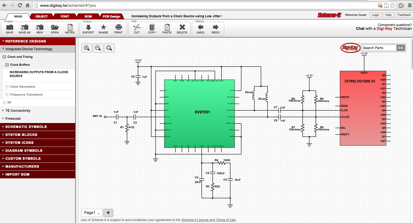Collapse Integrated Device Technology group
413x223 pixels.
pos(38,49)
